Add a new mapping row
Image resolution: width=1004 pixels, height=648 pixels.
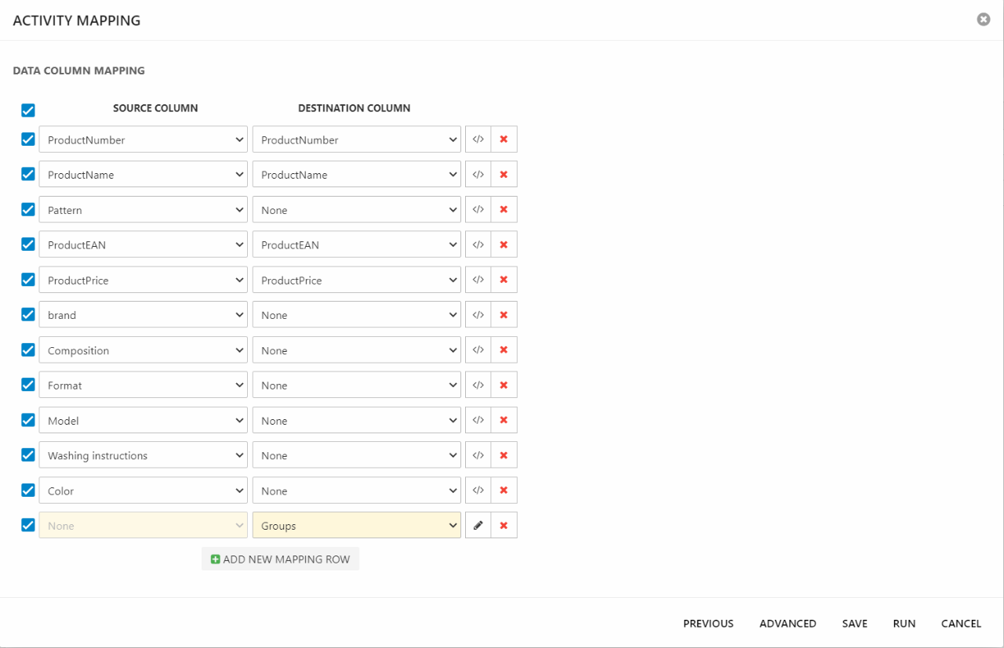pyautogui.click(x=280, y=559)
